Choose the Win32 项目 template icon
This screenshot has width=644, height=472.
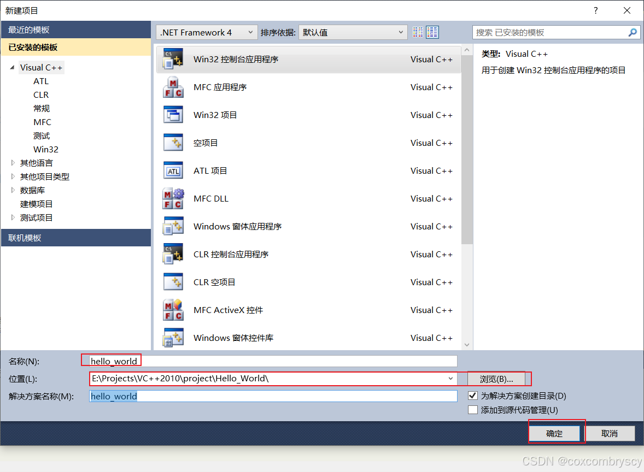click(x=173, y=115)
